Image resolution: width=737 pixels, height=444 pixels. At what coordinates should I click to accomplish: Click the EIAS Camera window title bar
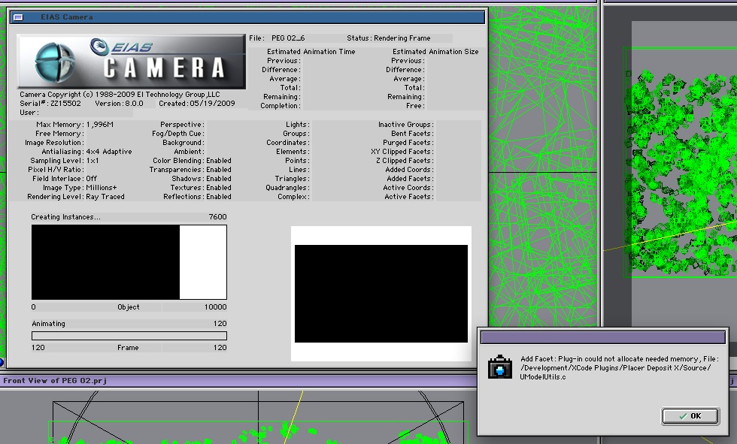(x=248, y=17)
